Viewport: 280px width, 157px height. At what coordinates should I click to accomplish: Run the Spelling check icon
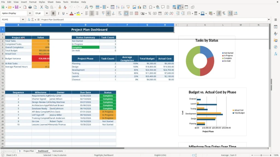pos(91,7)
